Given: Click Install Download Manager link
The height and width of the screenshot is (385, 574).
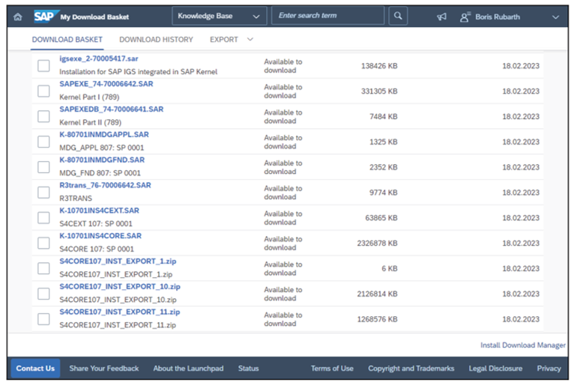Looking at the screenshot, I should (523, 345).
